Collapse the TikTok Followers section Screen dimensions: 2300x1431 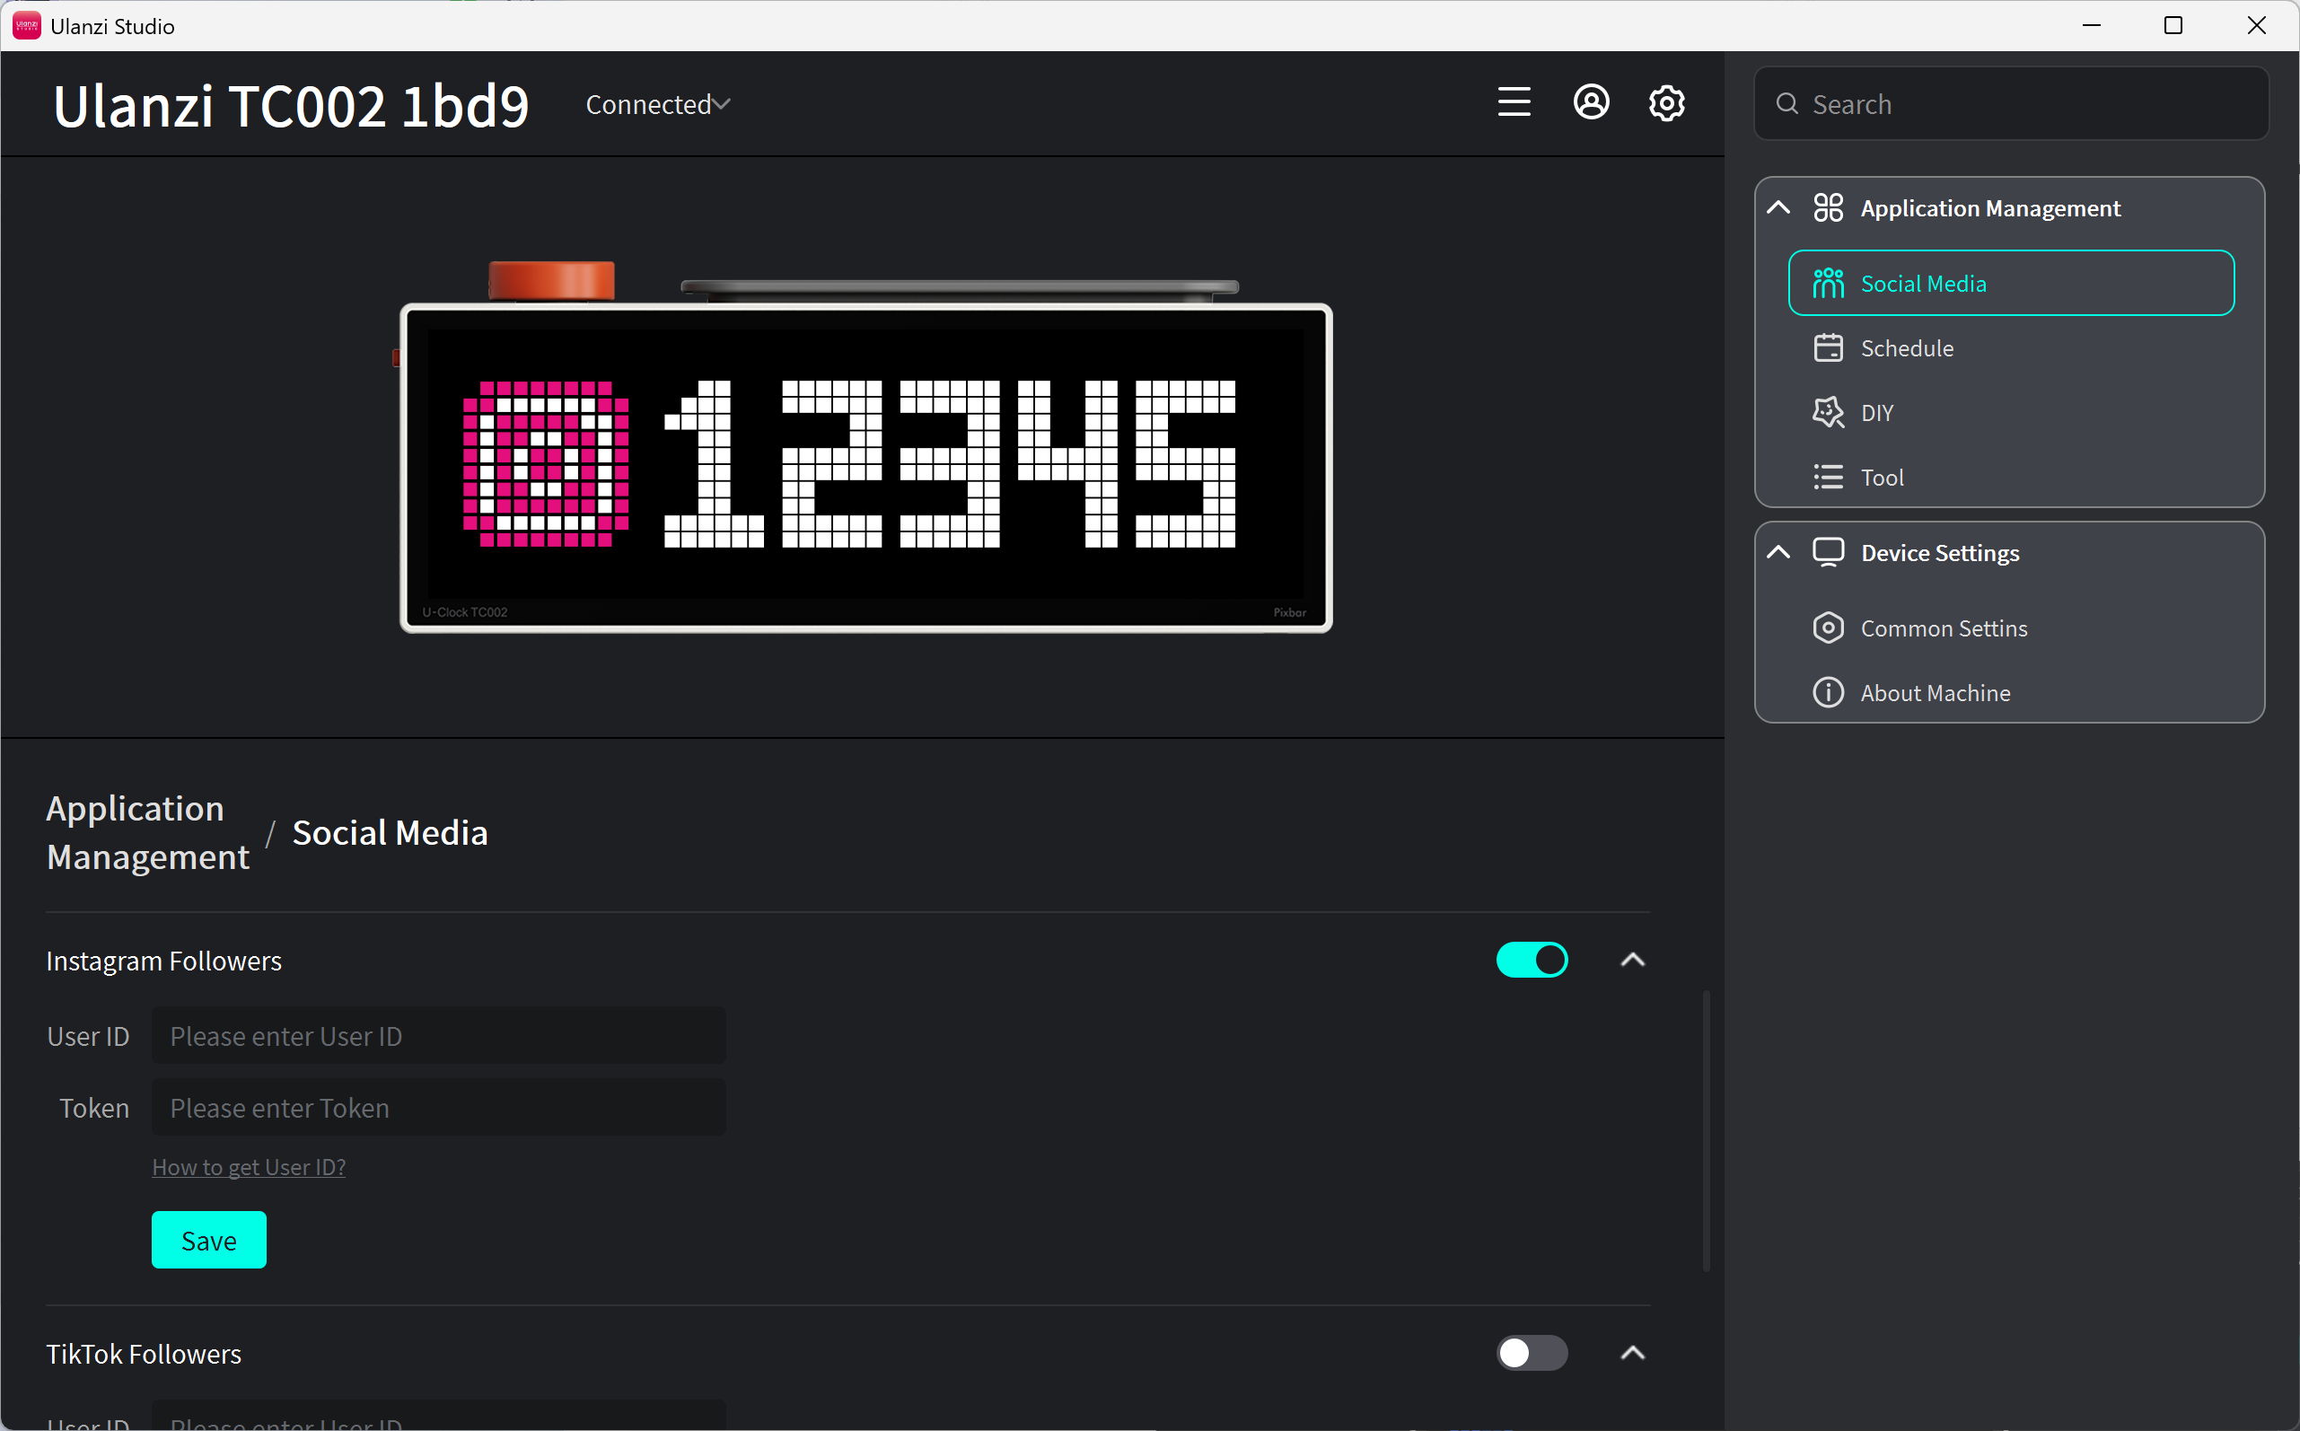click(1632, 1352)
